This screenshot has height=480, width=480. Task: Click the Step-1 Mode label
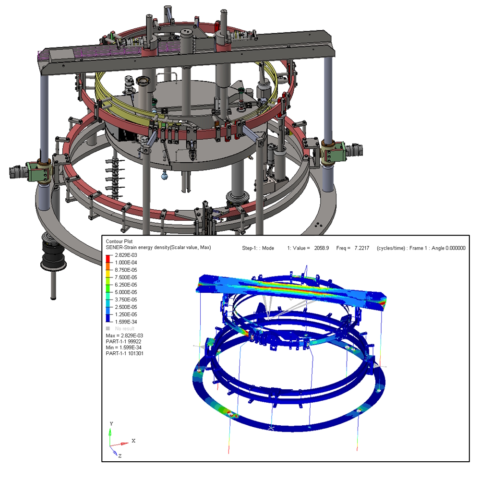257,248
